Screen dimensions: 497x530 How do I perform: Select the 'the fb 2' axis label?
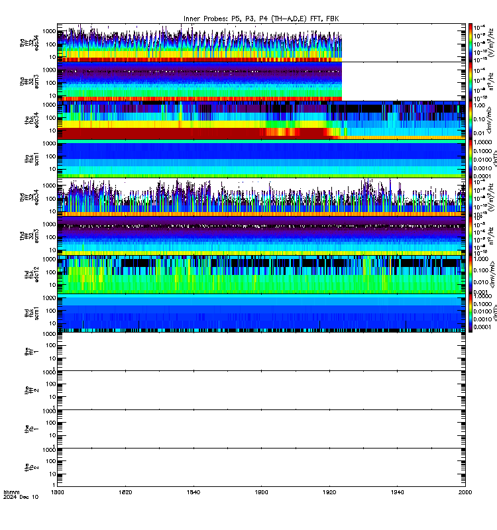click(32, 468)
